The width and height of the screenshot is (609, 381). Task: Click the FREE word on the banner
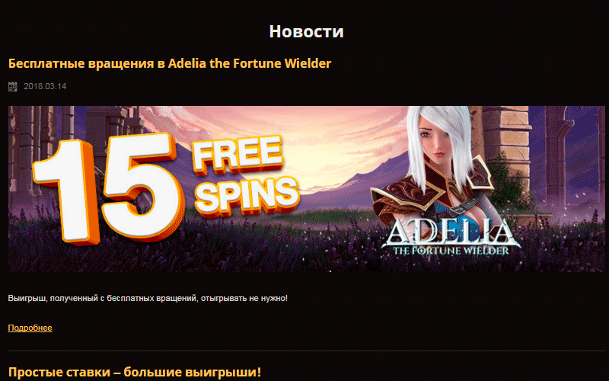click(x=238, y=154)
